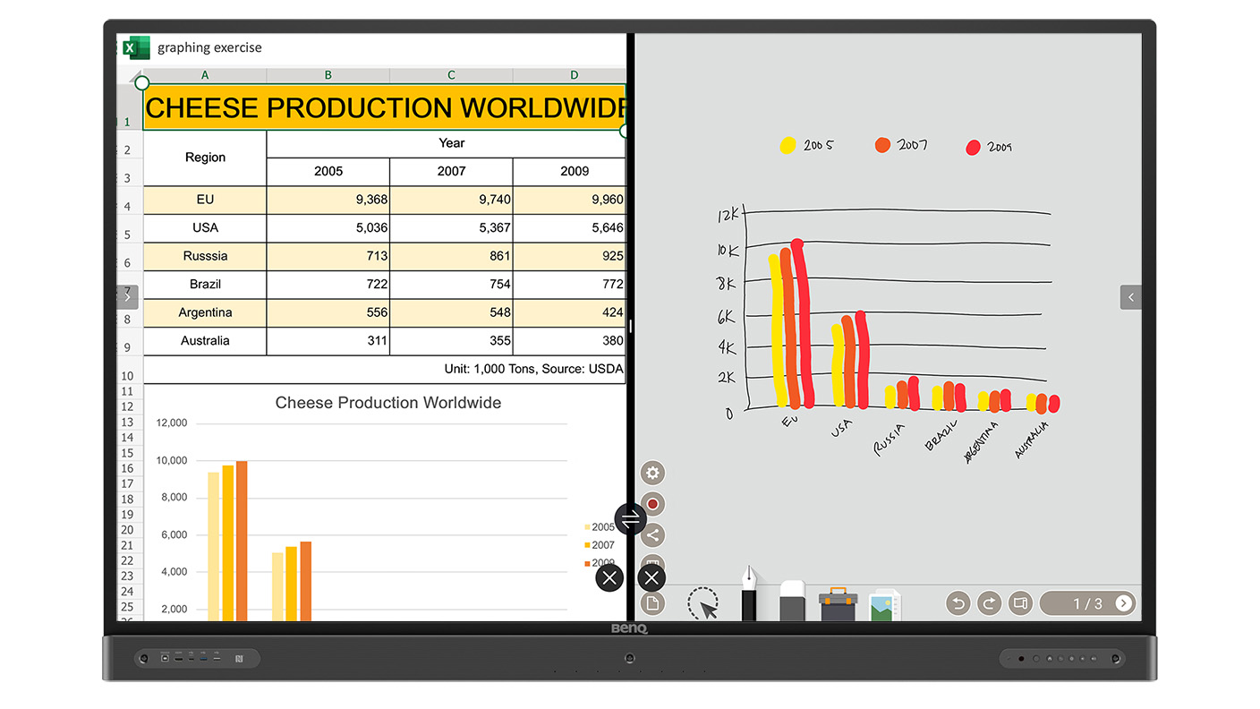This screenshot has width=1260, height=709.
Task: Switch focus to the Excel spreadsheet title bar
Action: coord(208,47)
